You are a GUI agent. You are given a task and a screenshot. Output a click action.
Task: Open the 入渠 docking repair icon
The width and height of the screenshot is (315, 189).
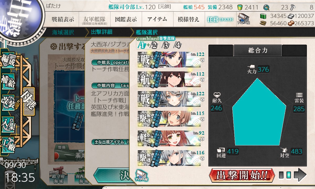[8, 123]
